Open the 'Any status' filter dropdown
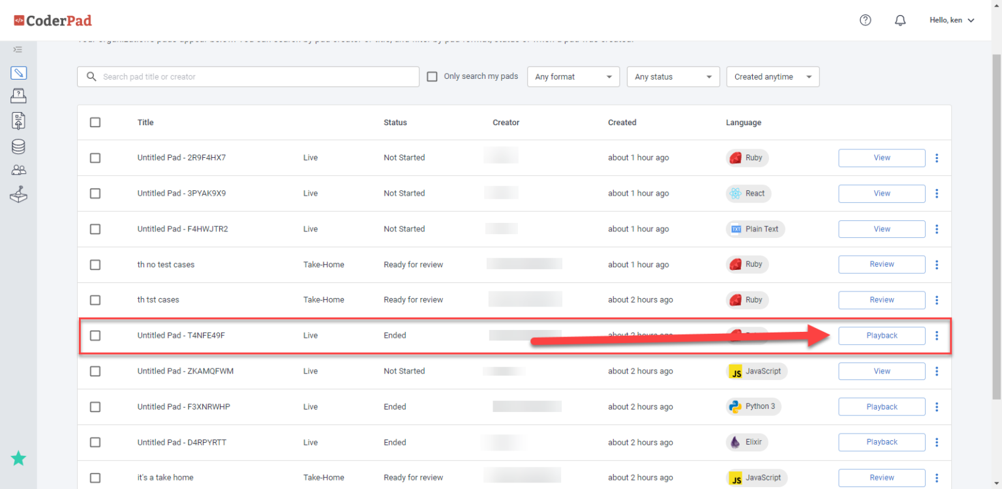Viewport: 1002px width, 489px height. coord(673,77)
